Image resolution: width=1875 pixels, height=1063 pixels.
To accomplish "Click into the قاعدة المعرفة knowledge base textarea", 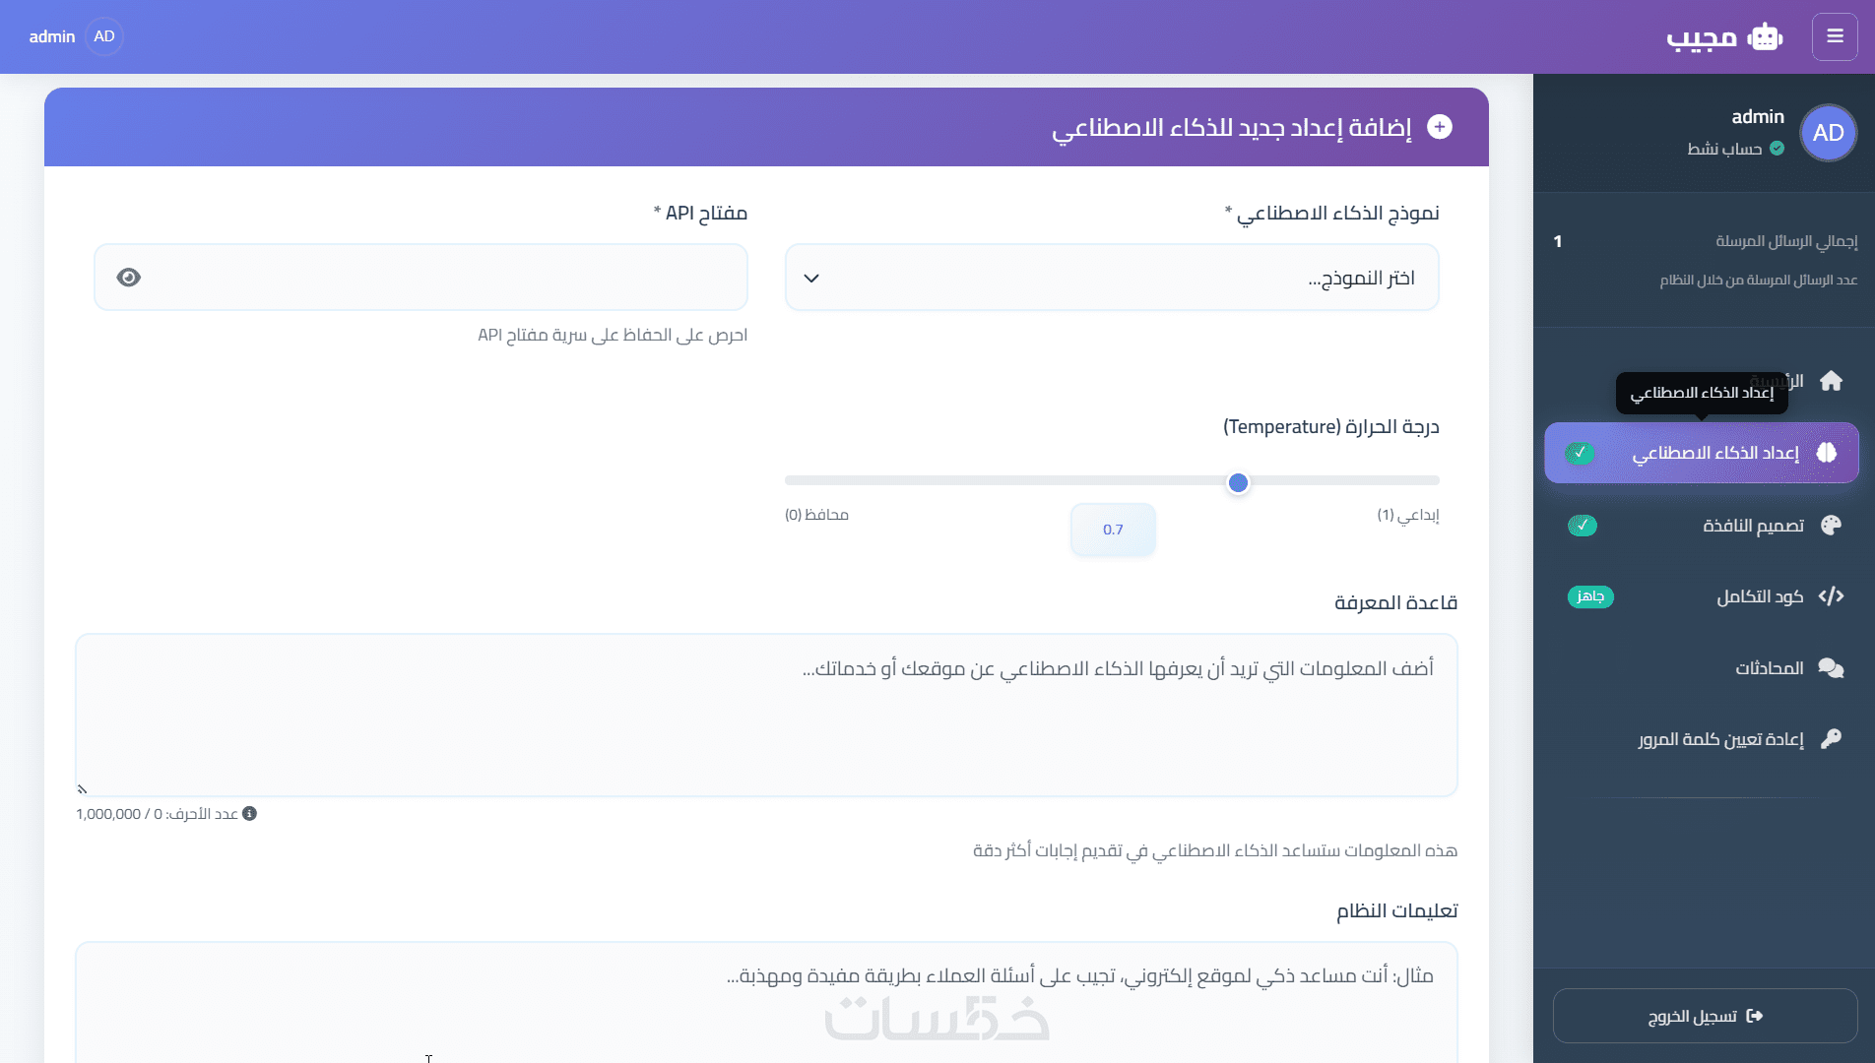I will 766,715.
